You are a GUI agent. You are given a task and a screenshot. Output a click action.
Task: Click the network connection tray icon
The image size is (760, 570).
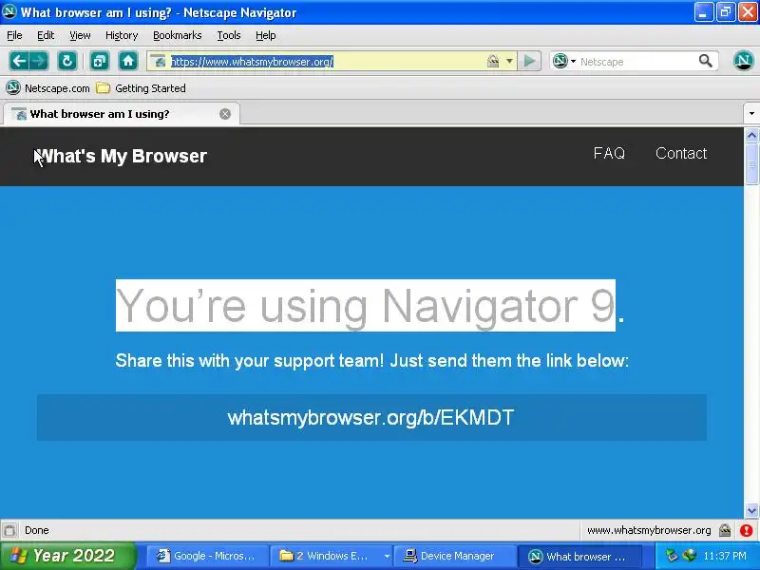tap(689, 556)
